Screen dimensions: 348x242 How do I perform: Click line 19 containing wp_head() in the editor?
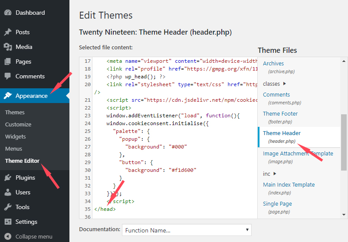click(136, 77)
